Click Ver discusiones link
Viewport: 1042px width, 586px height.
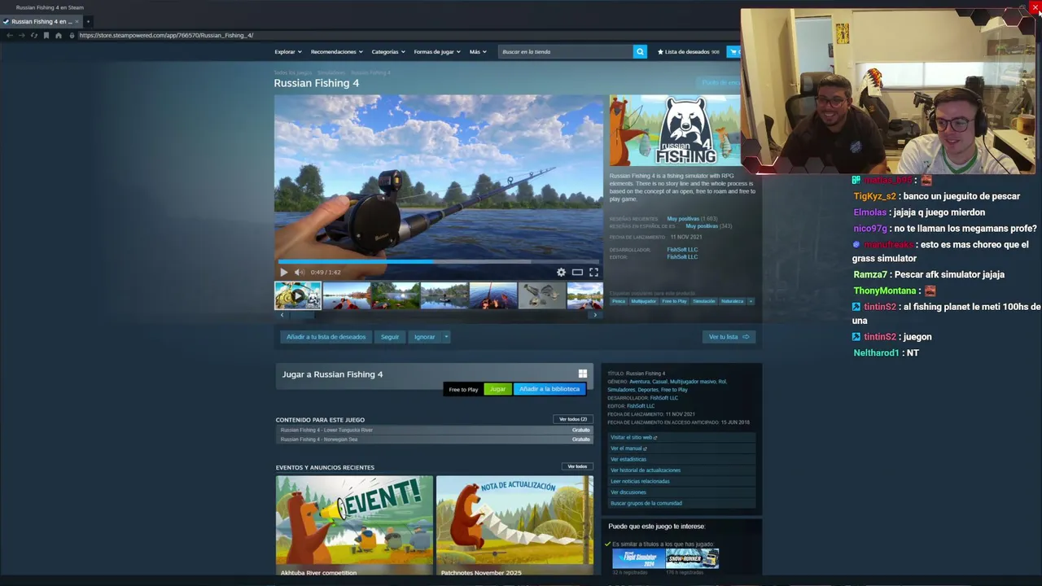[628, 492]
